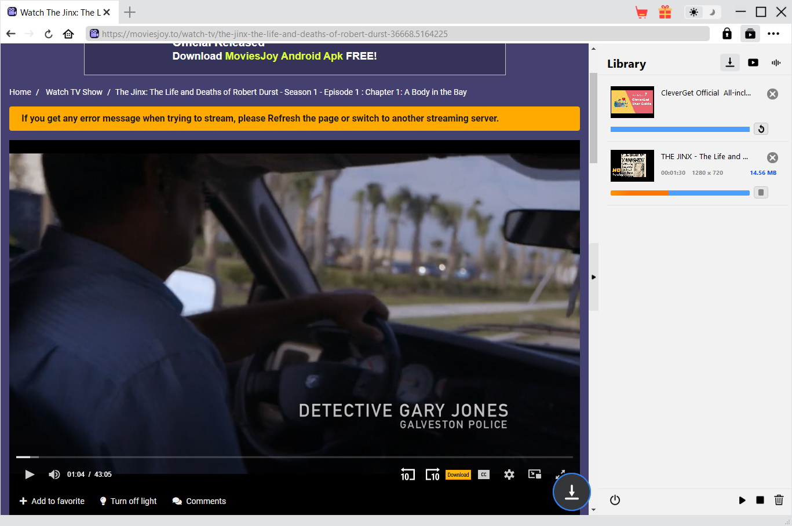Reload the current page

coord(49,34)
